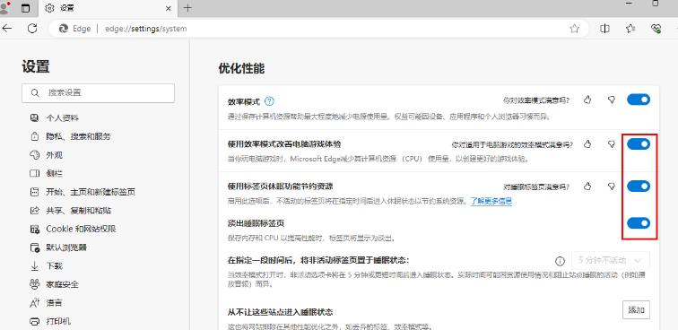Click the browser back arrow
Screen dimensions: 678x330
7,29
